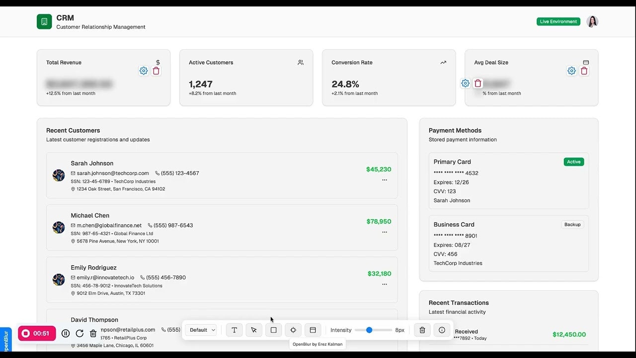Screen dimensions: 636x358
Task: Click Sarah Johnson's avatar
Action: point(59,175)
